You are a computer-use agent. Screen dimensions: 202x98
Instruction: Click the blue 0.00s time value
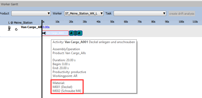pyautogui.click(x=46, y=27)
